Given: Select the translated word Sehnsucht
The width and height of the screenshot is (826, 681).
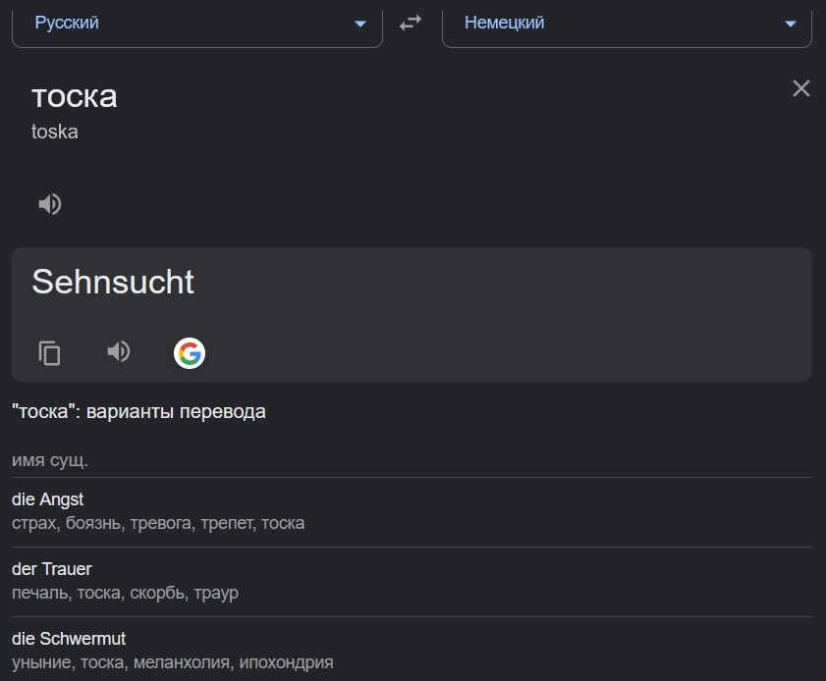Looking at the screenshot, I should click(113, 282).
